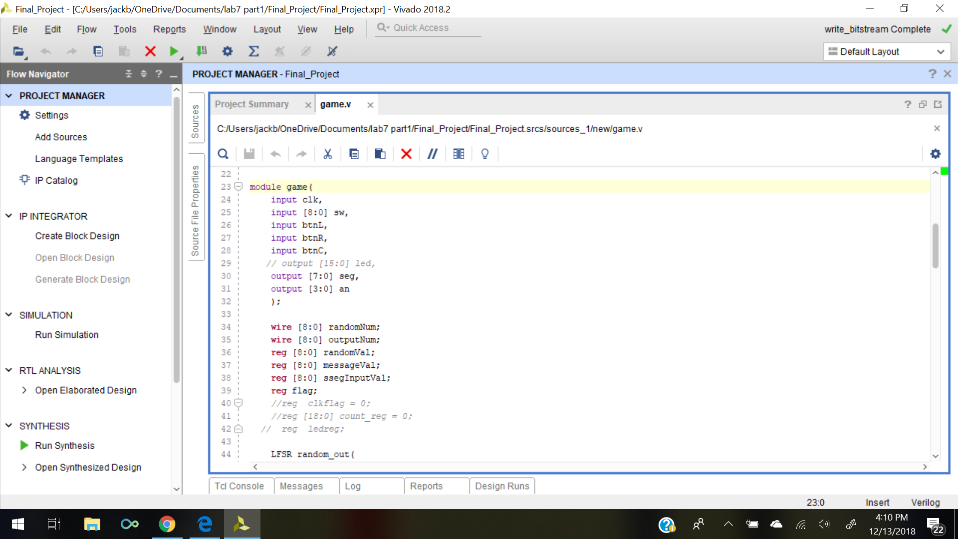Click the Program Device download icon in toolbar
Image resolution: width=958 pixels, height=539 pixels.
coord(202,51)
